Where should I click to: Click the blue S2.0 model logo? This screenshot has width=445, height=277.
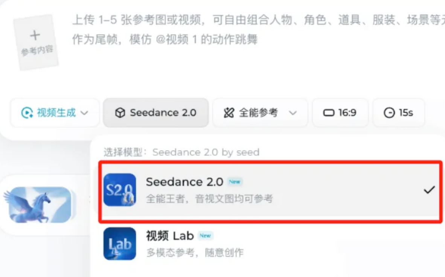coord(120,190)
